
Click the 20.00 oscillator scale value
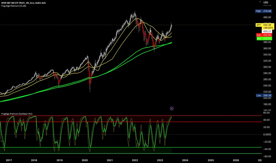click(266, 127)
